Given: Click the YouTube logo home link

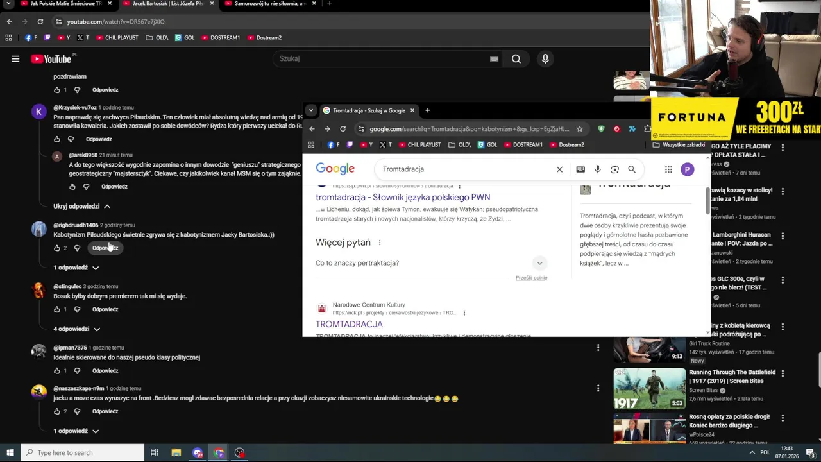Looking at the screenshot, I should tap(51, 59).
